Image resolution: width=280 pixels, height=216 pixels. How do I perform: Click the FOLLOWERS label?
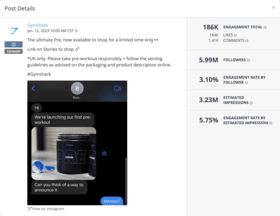[x=234, y=60]
